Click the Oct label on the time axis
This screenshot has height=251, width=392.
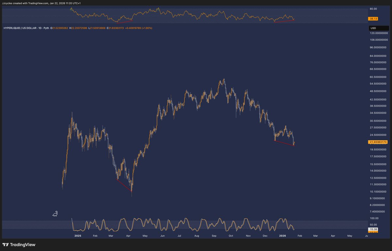[x=231, y=235]
